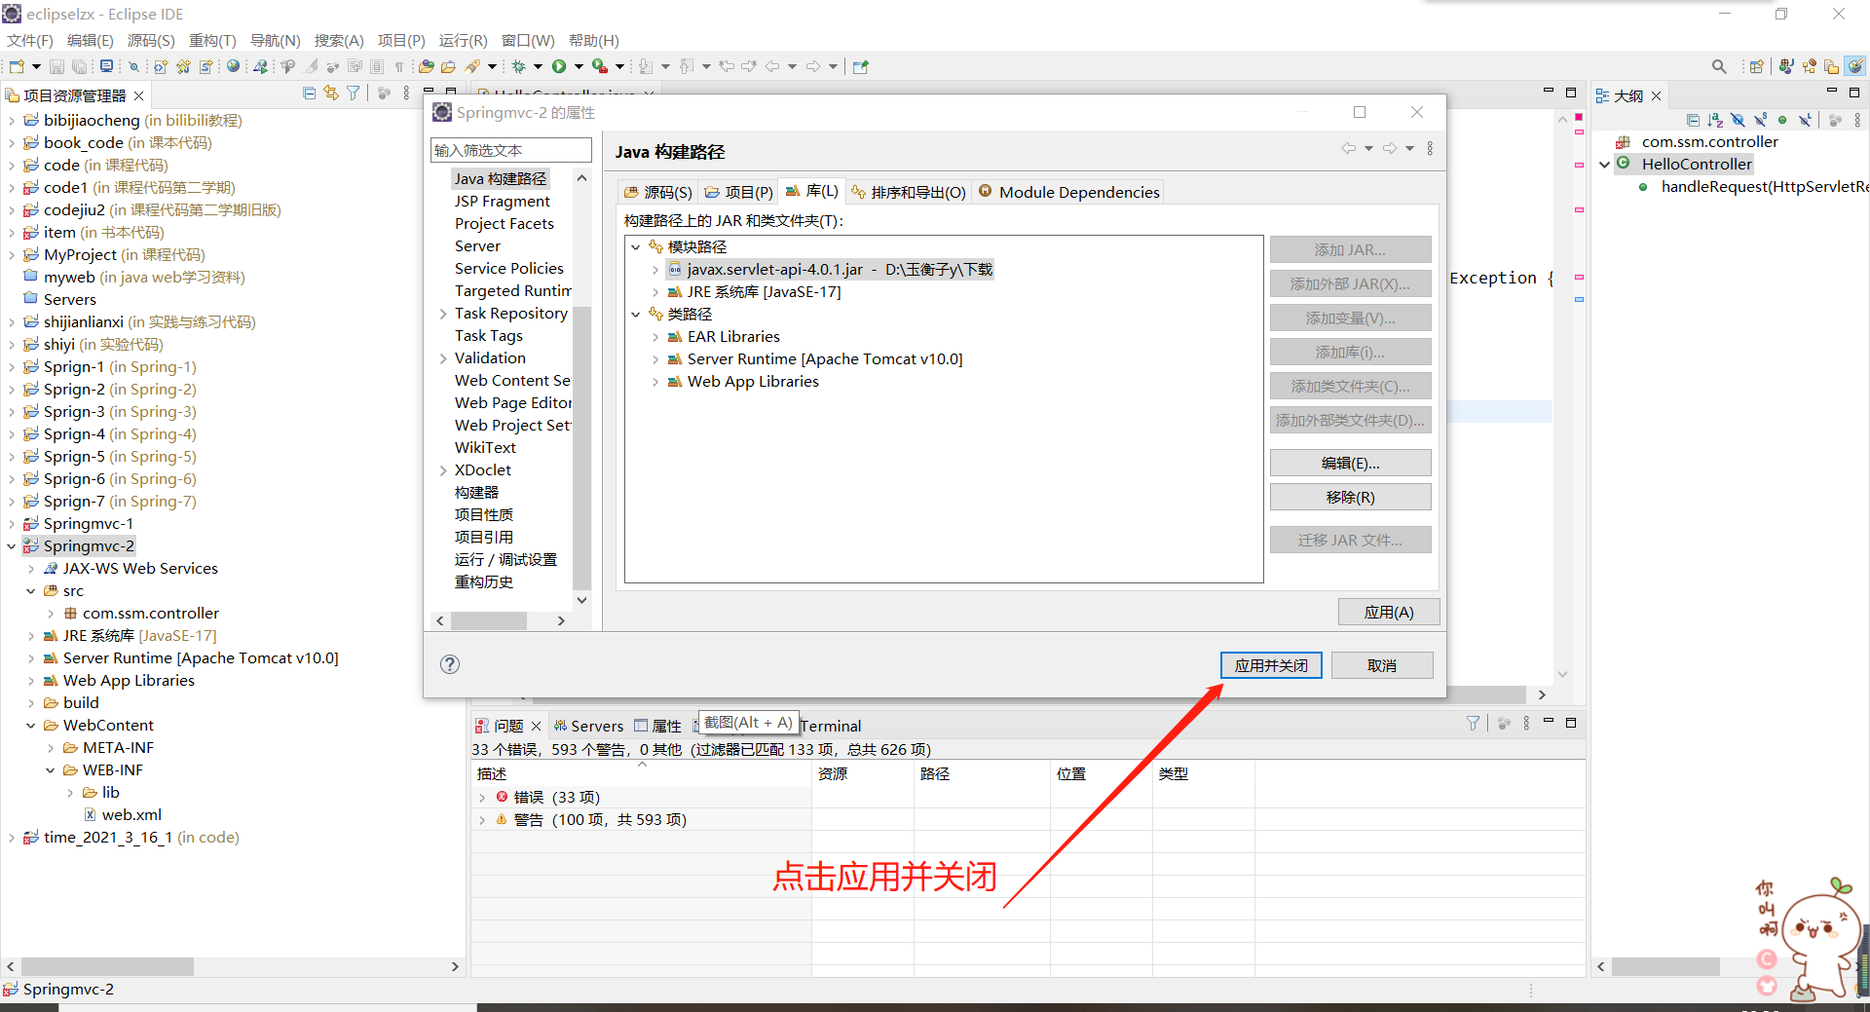
Task: Select Server Runtime [Apache Tomcat v10.0] in build path
Action: pyautogui.click(x=825, y=359)
